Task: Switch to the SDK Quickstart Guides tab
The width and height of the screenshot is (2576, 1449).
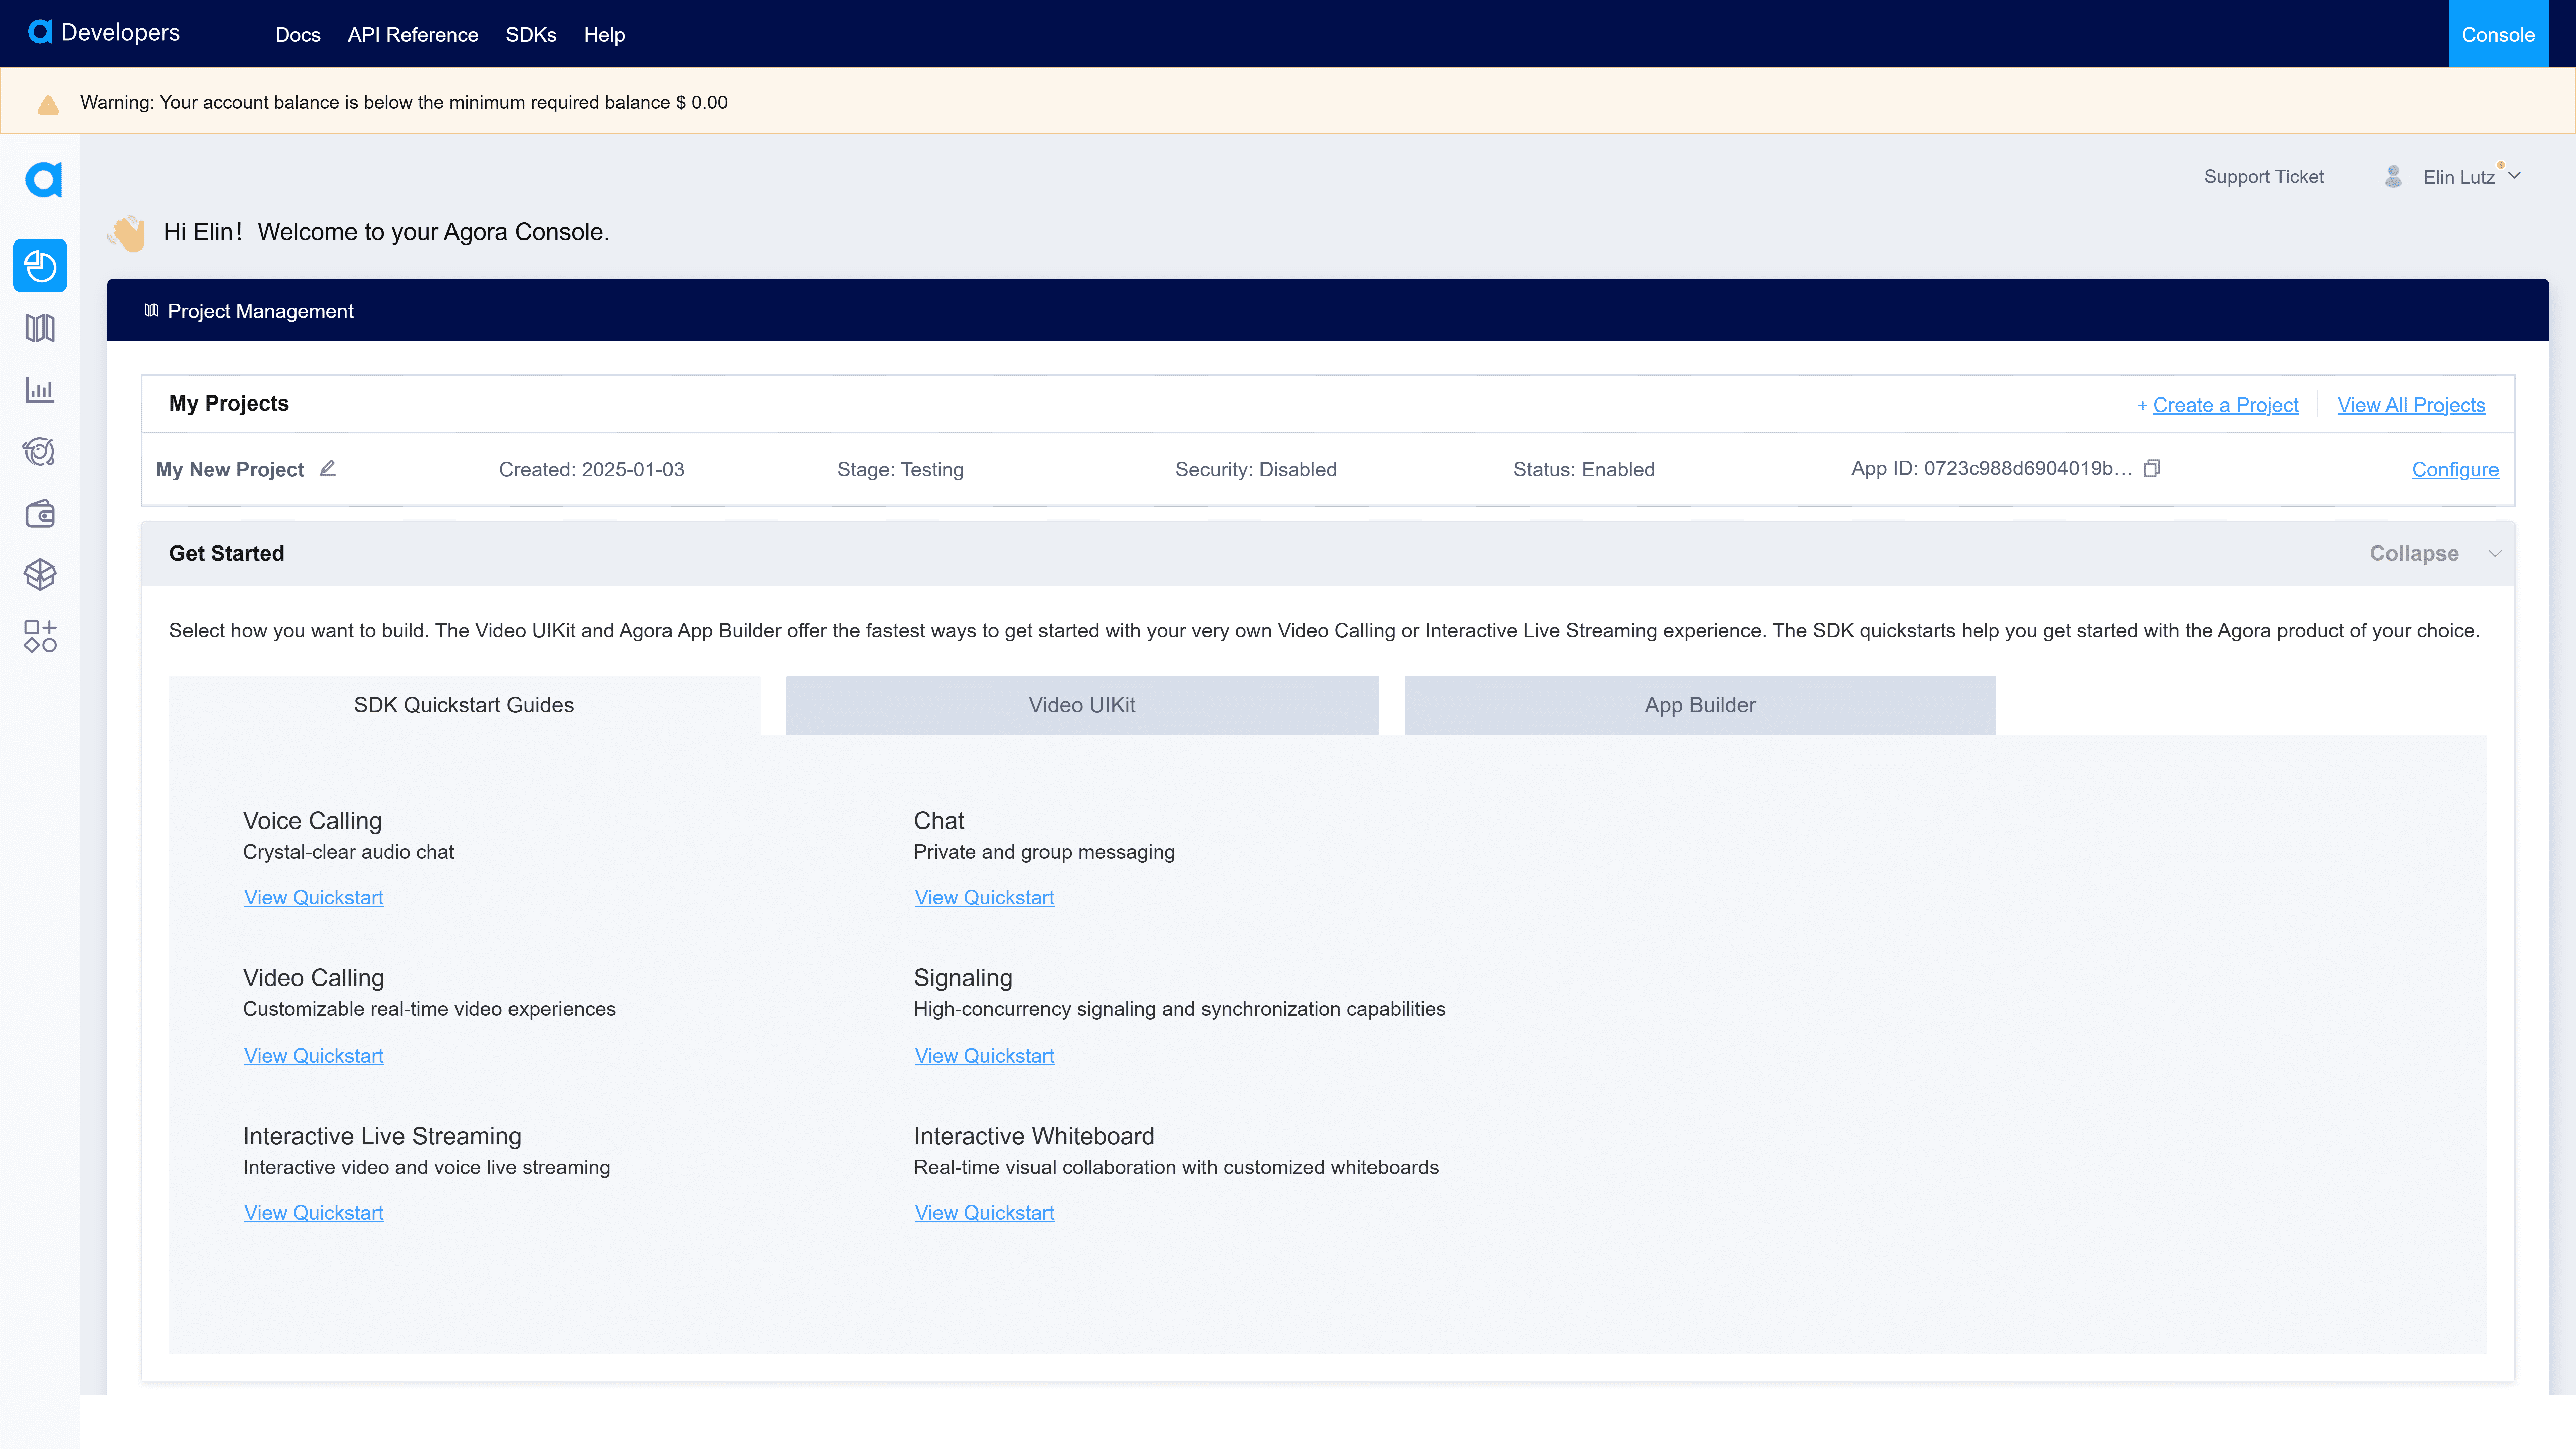Action: [x=464, y=706]
